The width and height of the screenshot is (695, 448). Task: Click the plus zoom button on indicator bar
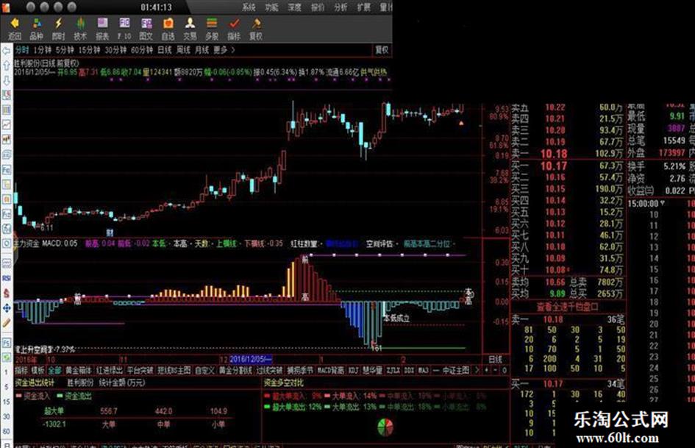click(x=487, y=369)
